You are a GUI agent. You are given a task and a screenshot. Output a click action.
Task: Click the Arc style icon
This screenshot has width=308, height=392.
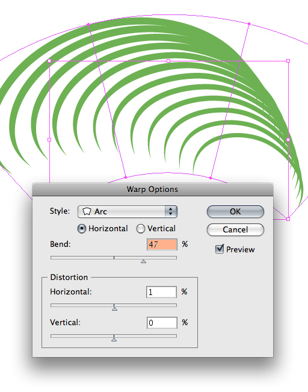tap(87, 211)
